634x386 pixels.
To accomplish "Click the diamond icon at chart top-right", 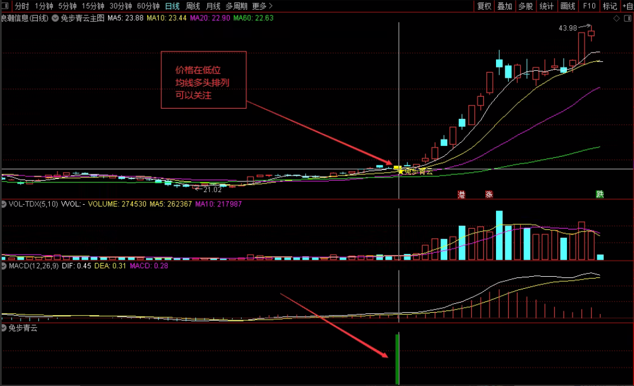I will coord(616,18).
